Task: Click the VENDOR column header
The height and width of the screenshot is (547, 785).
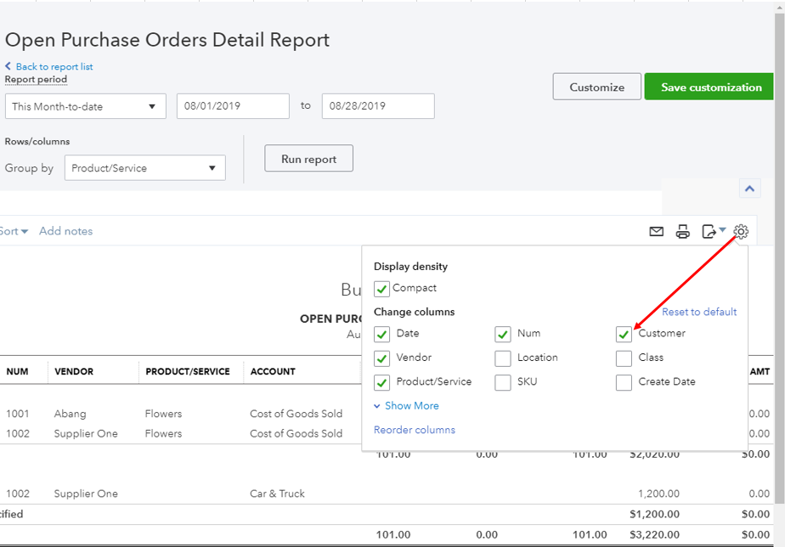Action: point(74,371)
